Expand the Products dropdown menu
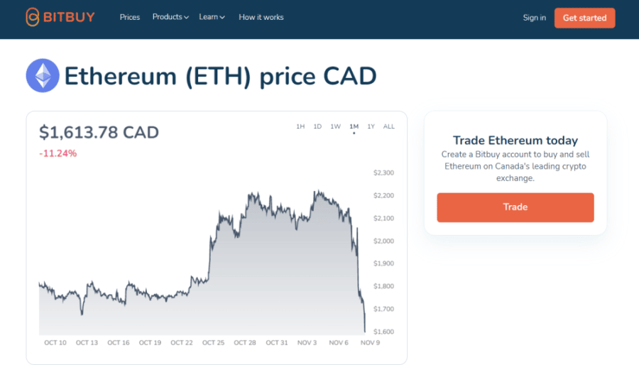The image size is (639, 365). click(170, 17)
